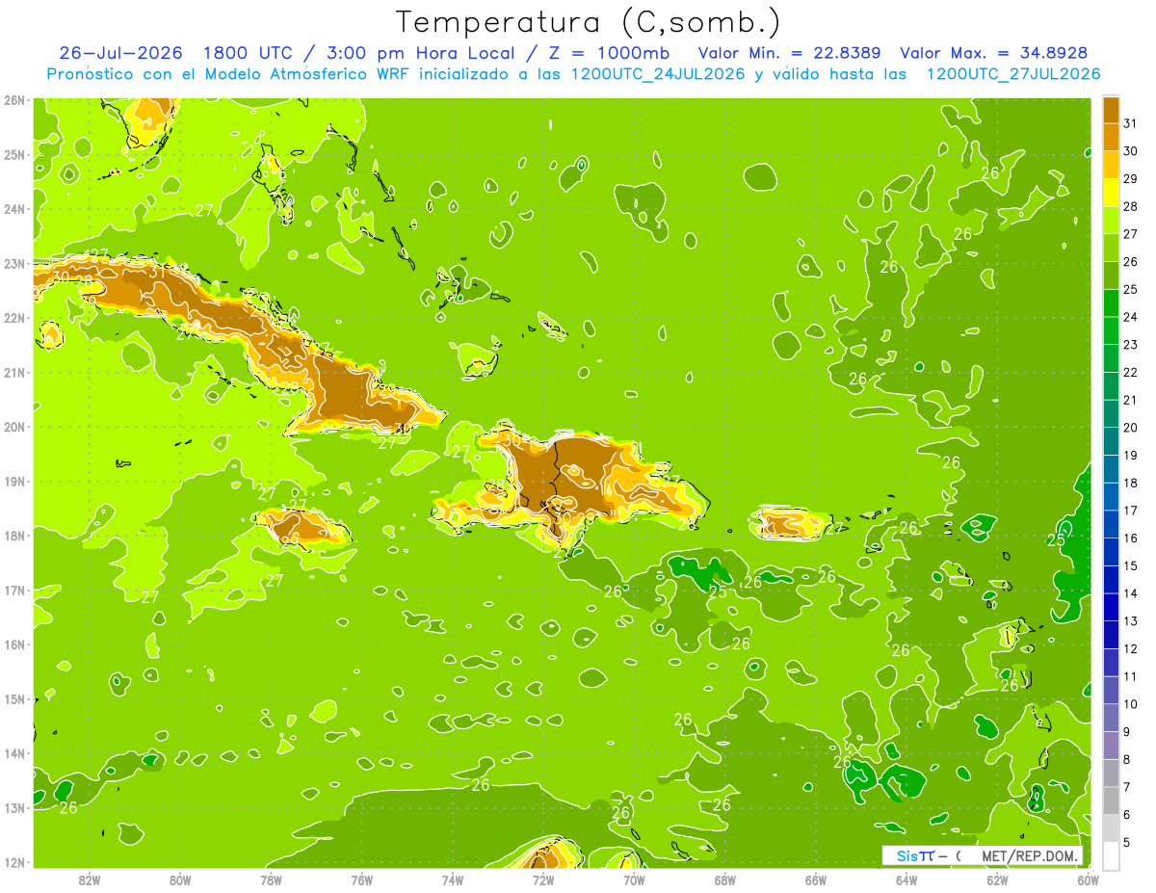Click the '74W' longitude axis label
1156x893 pixels.
click(x=453, y=880)
